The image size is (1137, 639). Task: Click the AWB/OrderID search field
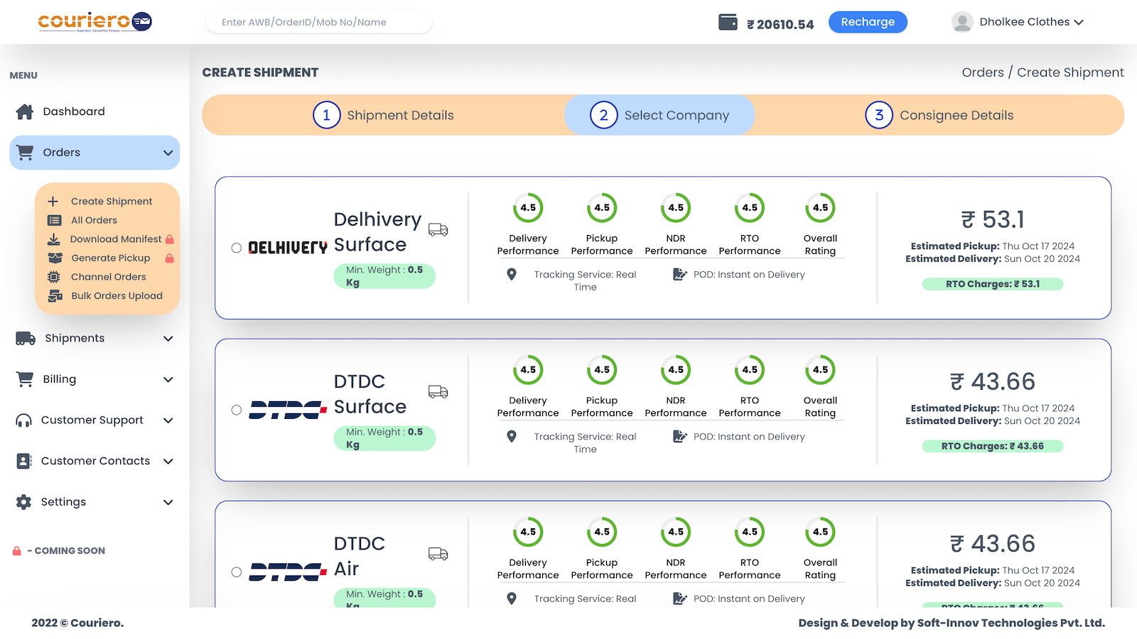pyautogui.click(x=319, y=22)
